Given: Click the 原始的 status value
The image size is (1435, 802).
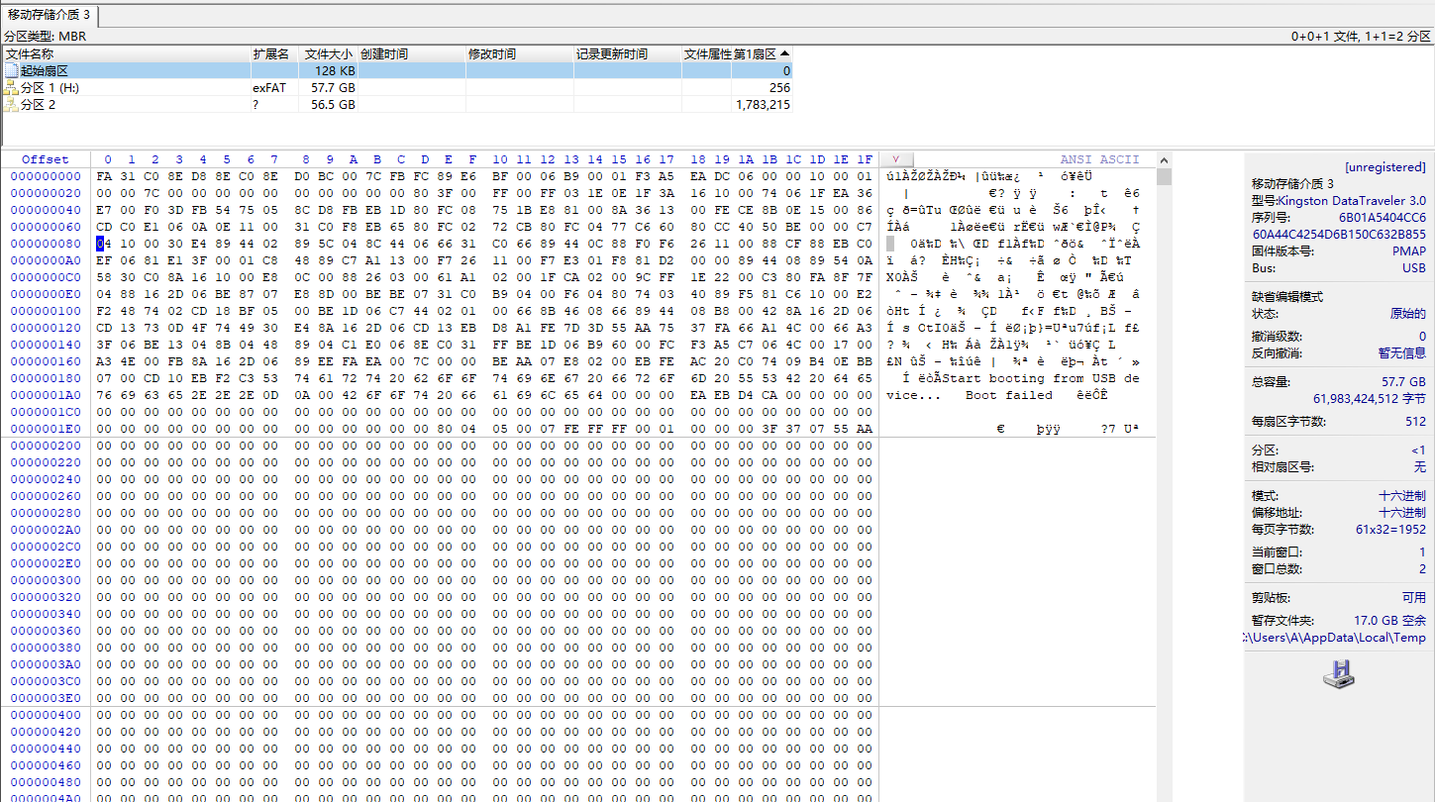Looking at the screenshot, I should coord(1407,314).
